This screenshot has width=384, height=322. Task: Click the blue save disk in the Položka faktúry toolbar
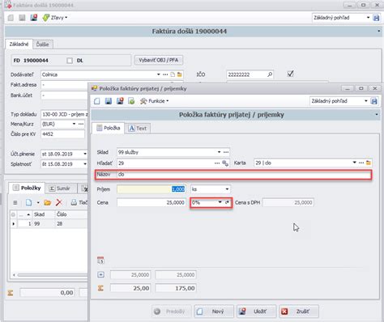109,101
